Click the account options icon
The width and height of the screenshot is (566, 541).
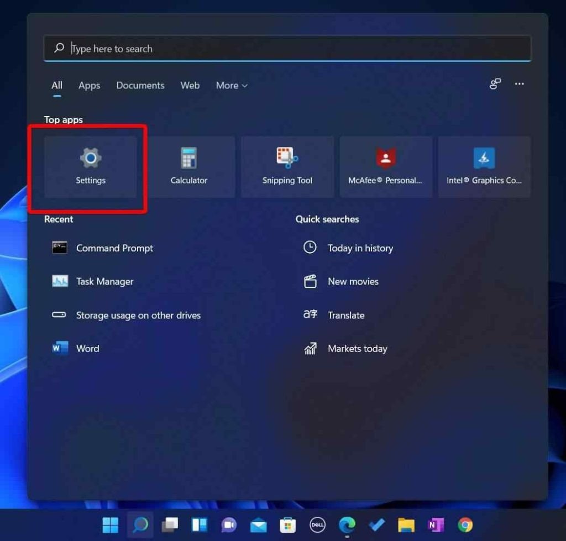[x=495, y=84]
